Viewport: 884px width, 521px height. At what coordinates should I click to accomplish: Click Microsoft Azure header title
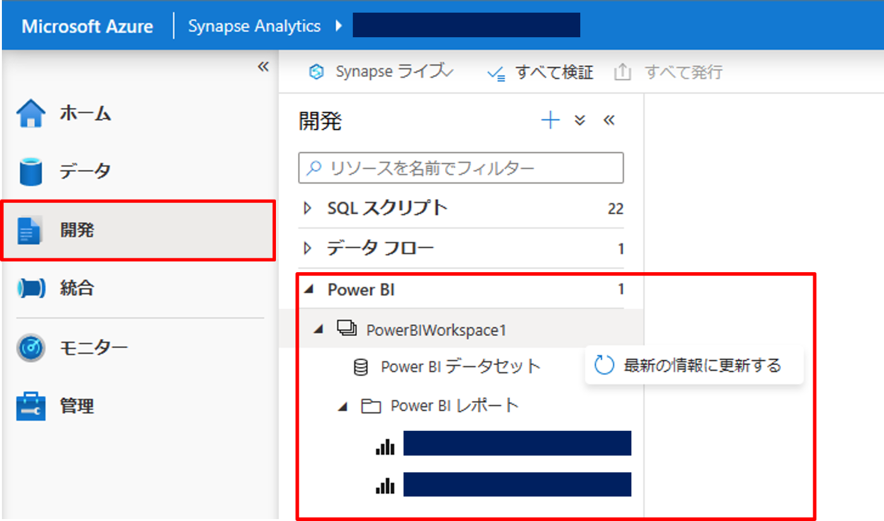[87, 27]
